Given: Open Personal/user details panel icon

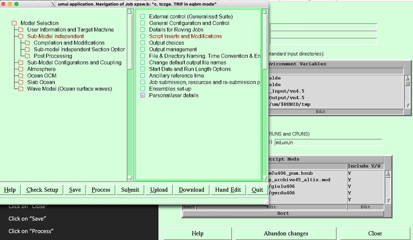Looking at the screenshot, I should click(142, 95).
